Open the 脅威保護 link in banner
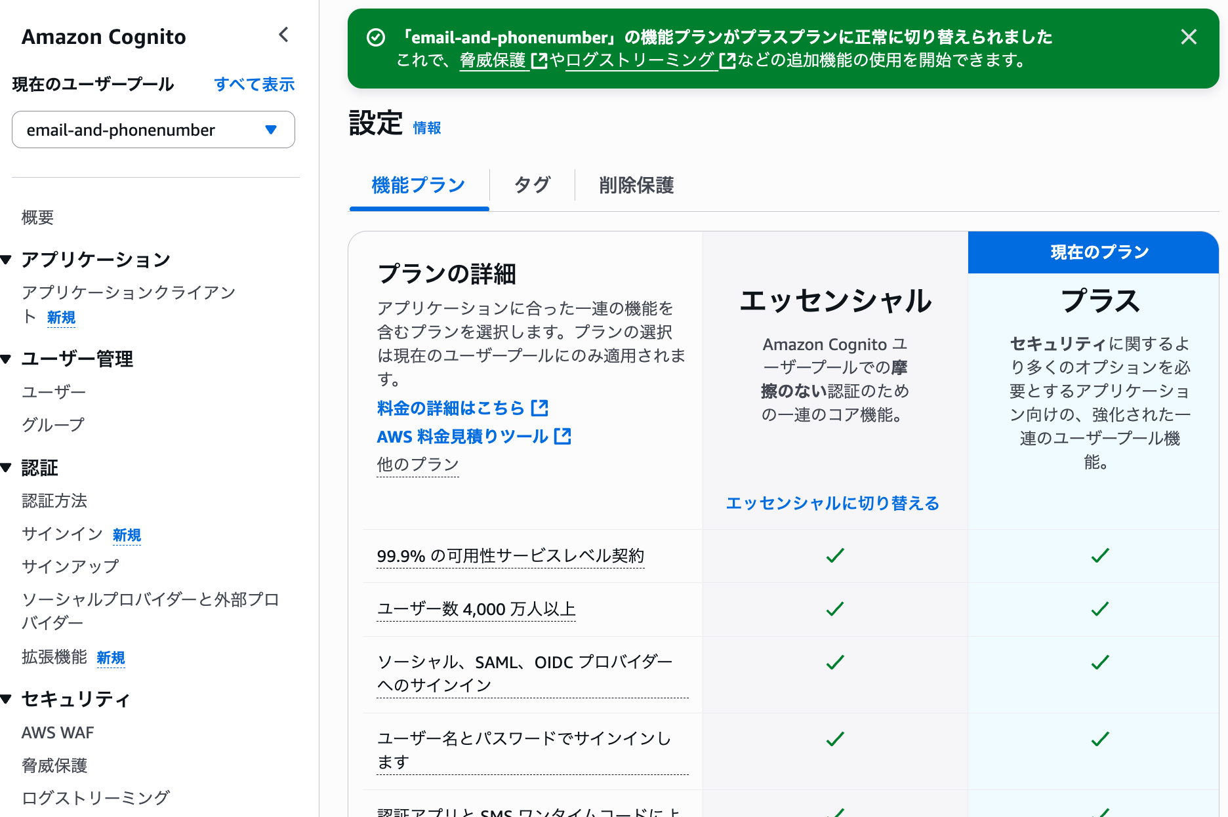The height and width of the screenshot is (817, 1228). pyautogui.click(x=503, y=60)
